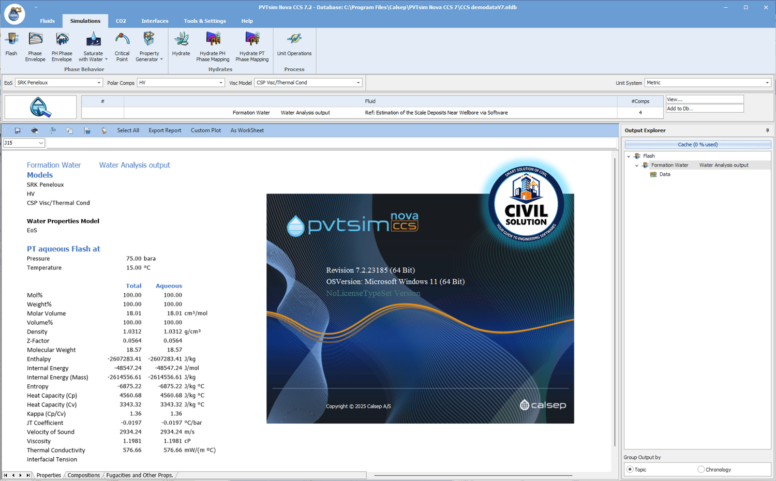The height and width of the screenshot is (481, 776).
Task: Click the fluid search magnifier icon
Action: (x=40, y=107)
